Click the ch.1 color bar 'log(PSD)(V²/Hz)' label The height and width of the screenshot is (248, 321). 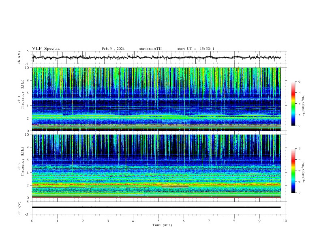tap(304, 106)
